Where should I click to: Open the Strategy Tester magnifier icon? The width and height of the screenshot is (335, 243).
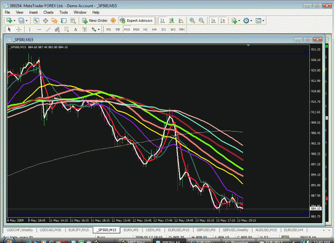point(73,21)
